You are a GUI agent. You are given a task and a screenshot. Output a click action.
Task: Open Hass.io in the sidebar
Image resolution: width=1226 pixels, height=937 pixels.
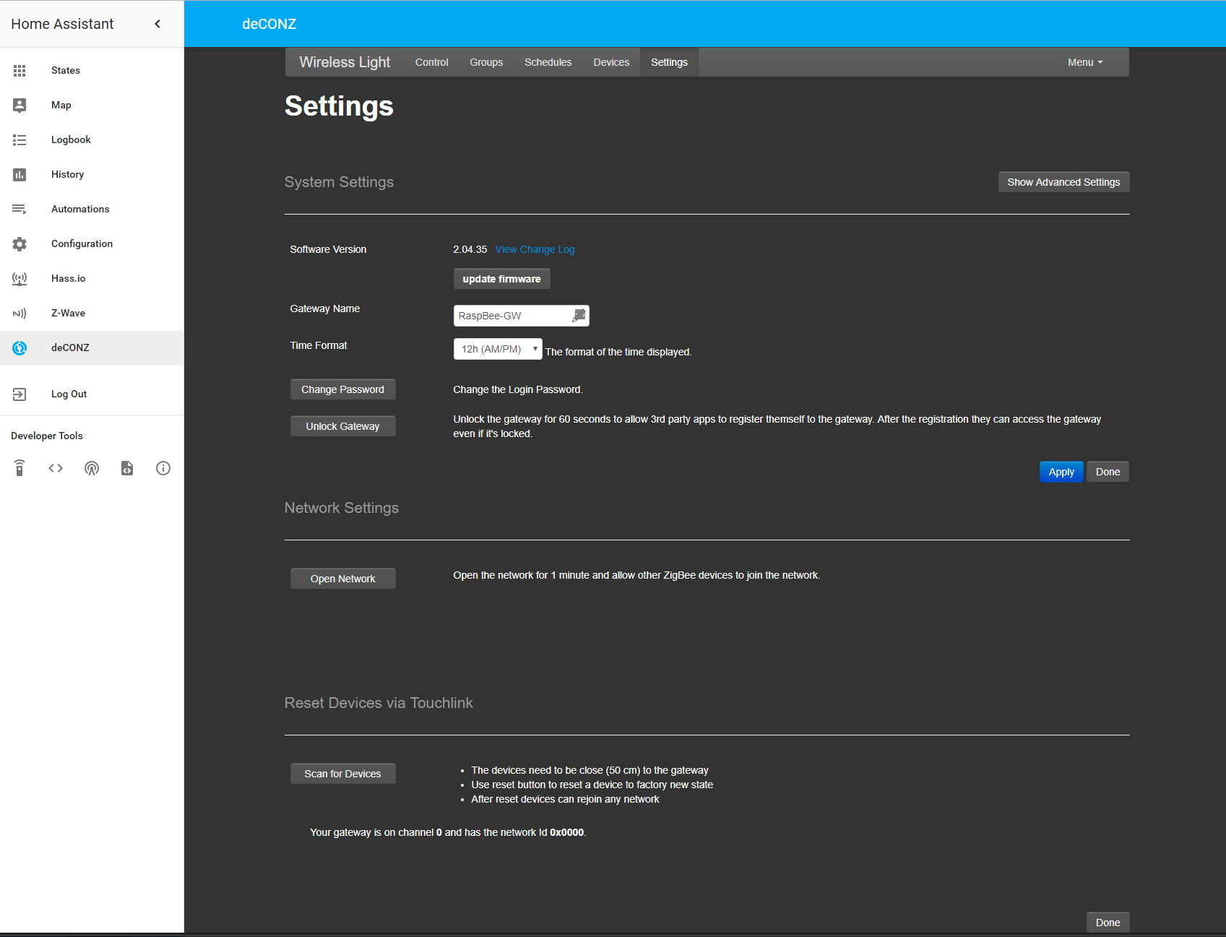click(92, 278)
